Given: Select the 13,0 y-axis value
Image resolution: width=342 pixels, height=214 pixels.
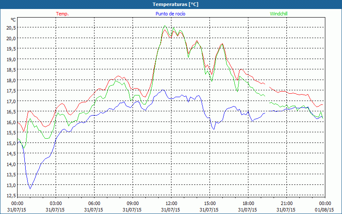Looking at the screenshot, I should pyautogui.click(x=11, y=185).
